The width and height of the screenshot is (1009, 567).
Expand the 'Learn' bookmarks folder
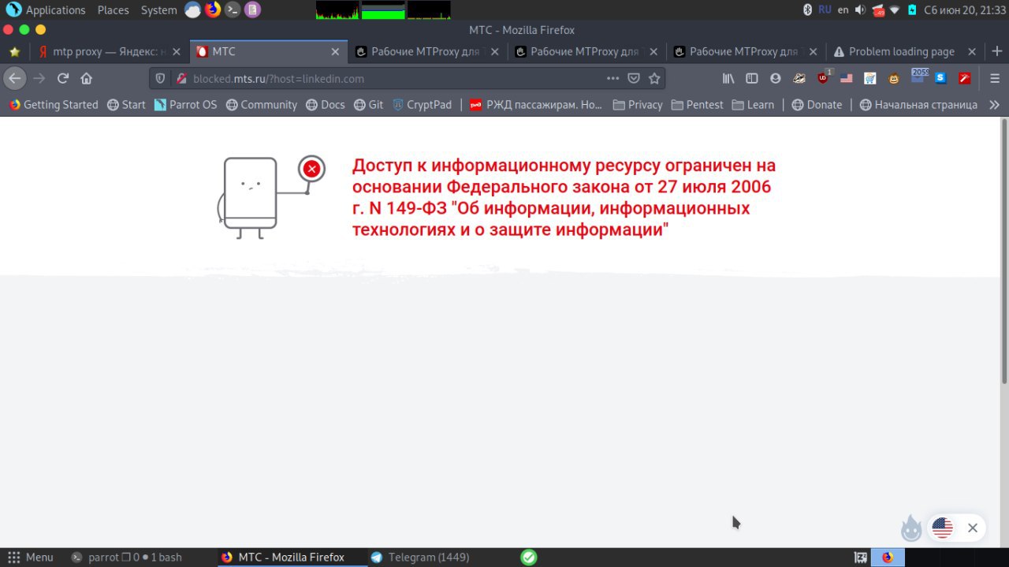tap(753, 104)
